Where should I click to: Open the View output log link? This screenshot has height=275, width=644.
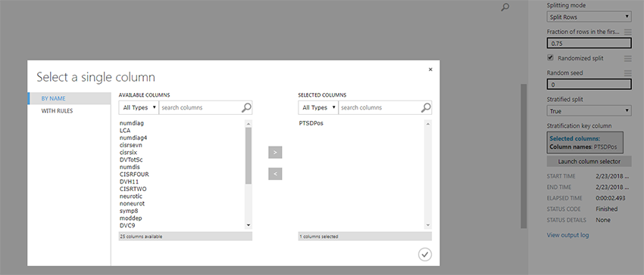[567, 235]
